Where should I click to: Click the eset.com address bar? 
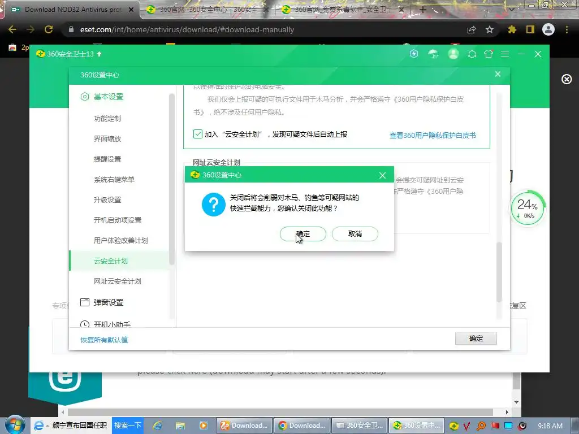266,29
